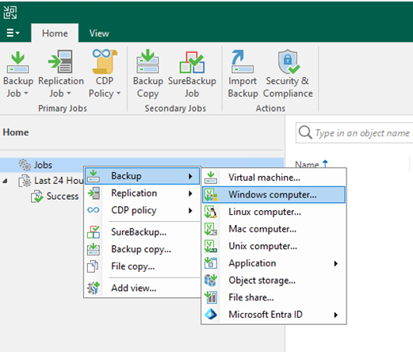The width and height of the screenshot is (413, 352).
Task: Launch Backup Copy from the ribbon
Action: (147, 61)
